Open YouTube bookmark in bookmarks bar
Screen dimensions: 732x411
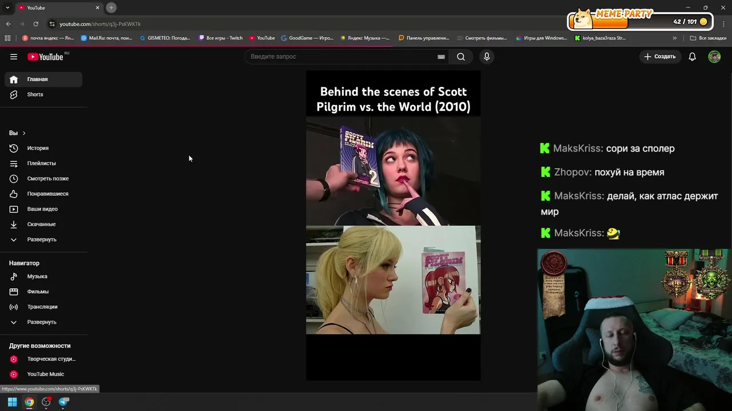pos(262,38)
